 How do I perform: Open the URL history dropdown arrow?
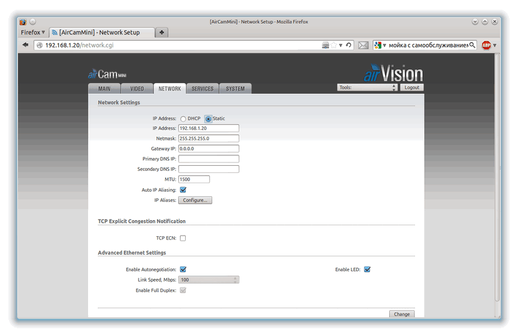pyautogui.click(x=341, y=45)
